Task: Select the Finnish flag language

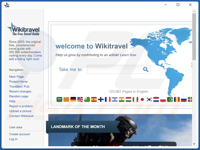Action: [101, 99]
